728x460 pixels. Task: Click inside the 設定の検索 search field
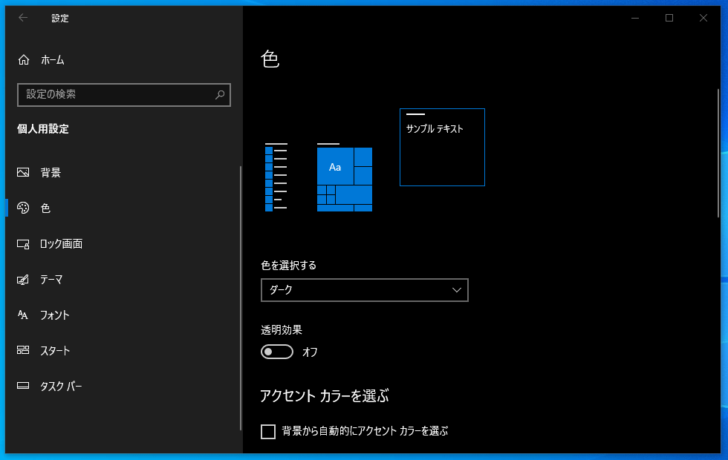(111, 95)
